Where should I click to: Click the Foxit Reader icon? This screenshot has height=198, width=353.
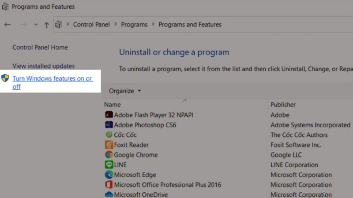[x=109, y=145]
